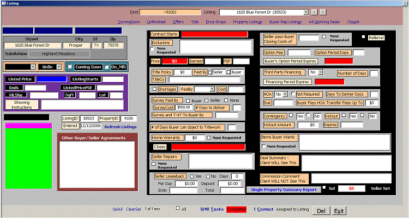Screen dimensions: 409x218
Task: Go to previous listing with left arrow
Action: (315, 11)
